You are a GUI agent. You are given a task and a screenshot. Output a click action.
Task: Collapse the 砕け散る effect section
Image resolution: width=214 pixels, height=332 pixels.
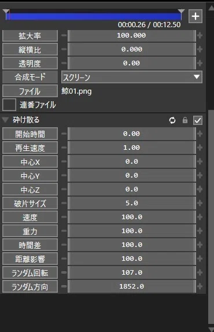(x=5, y=120)
